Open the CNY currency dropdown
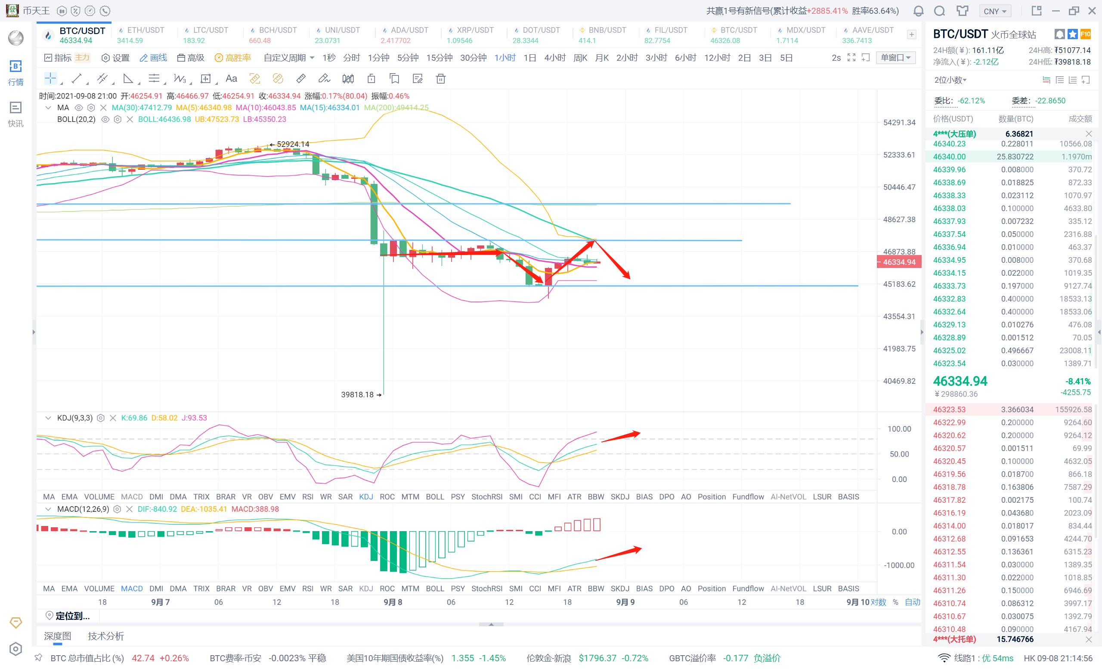Screen dimensions: 1102x669 point(995,11)
